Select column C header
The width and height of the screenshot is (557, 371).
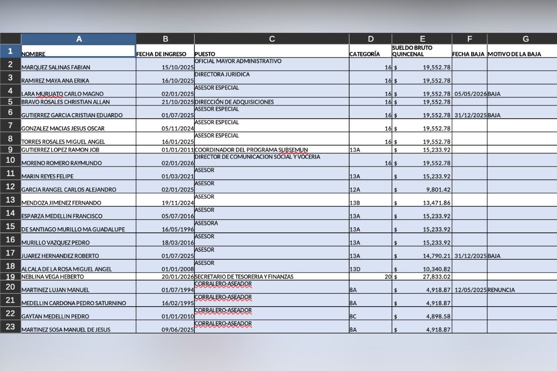(x=272, y=39)
